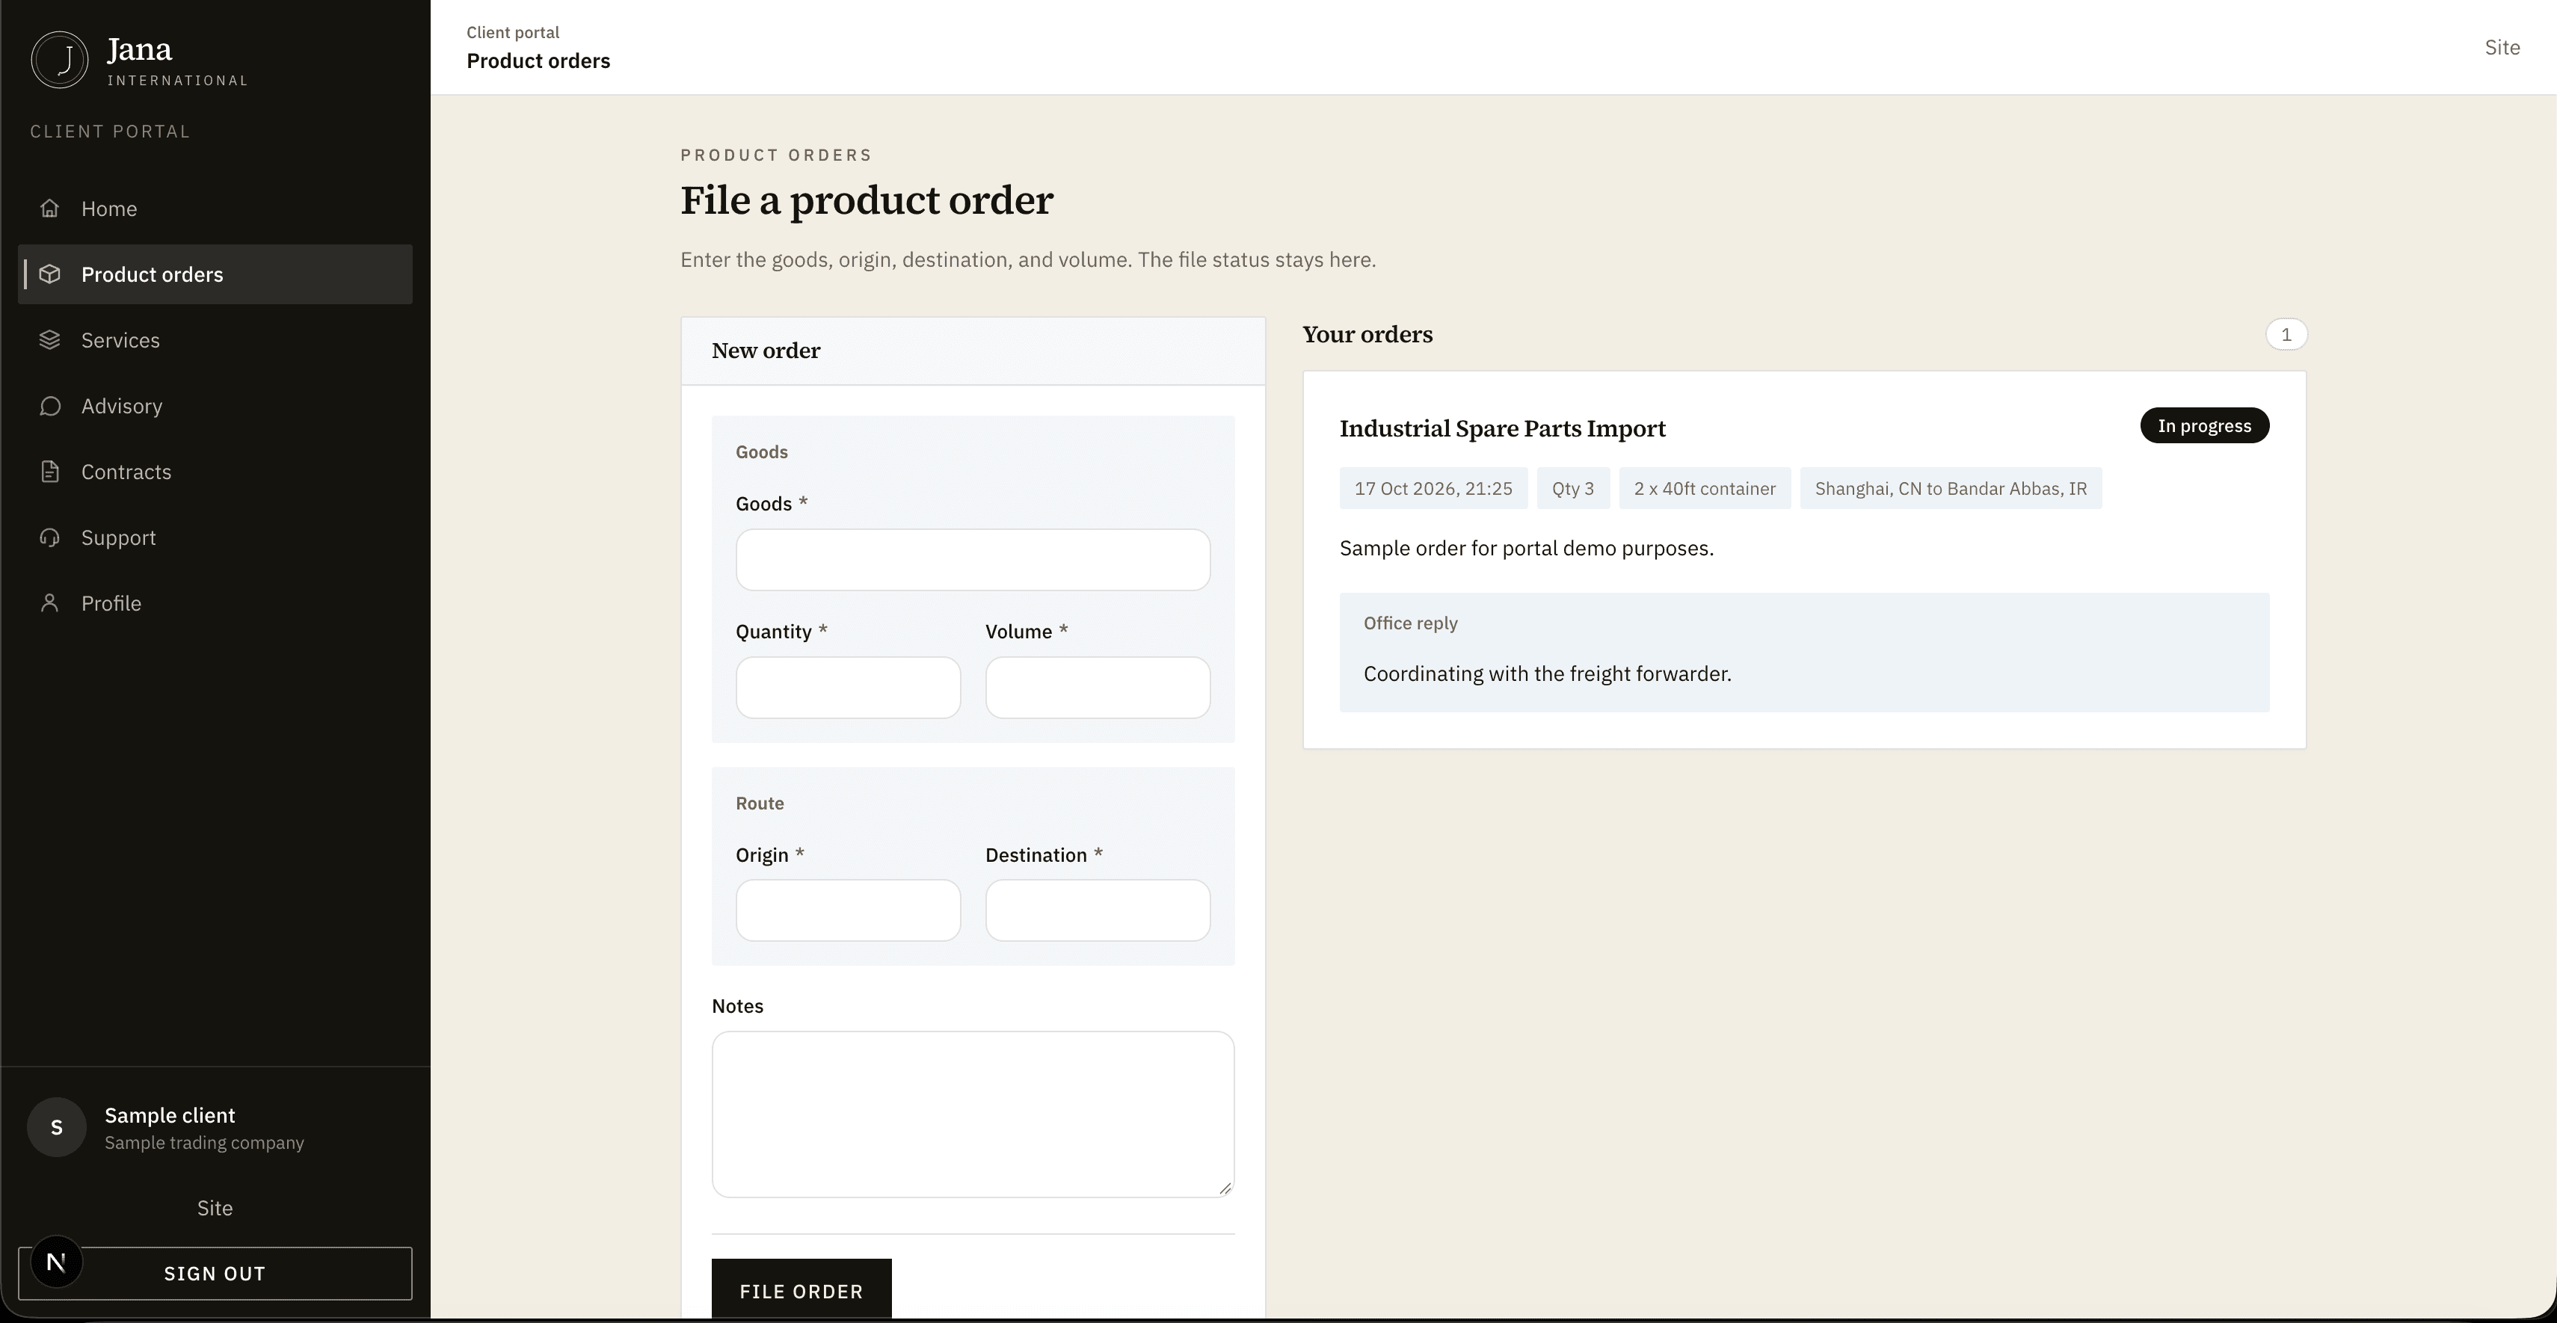Open the Profile page label
The width and height of the screenshot is (2557, 1323).
tap(111, 602)
